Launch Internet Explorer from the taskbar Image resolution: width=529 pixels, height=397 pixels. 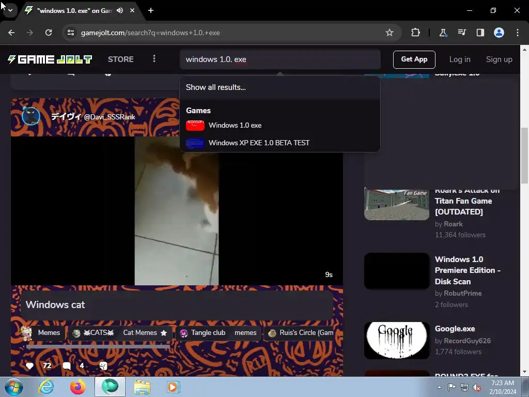click(x=45, y=387)
